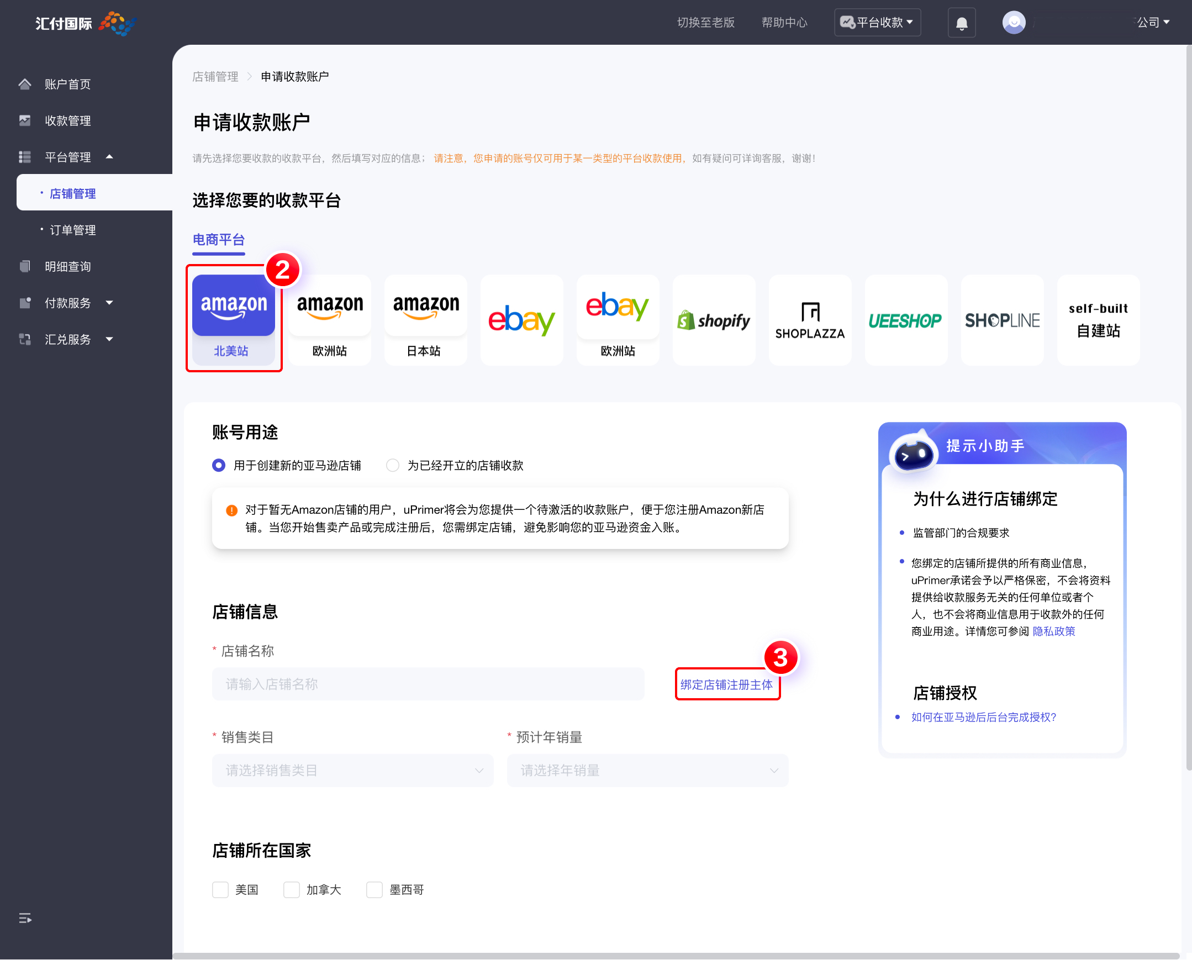Collapse the 平台管理 menu arrow

pos(109,157)
